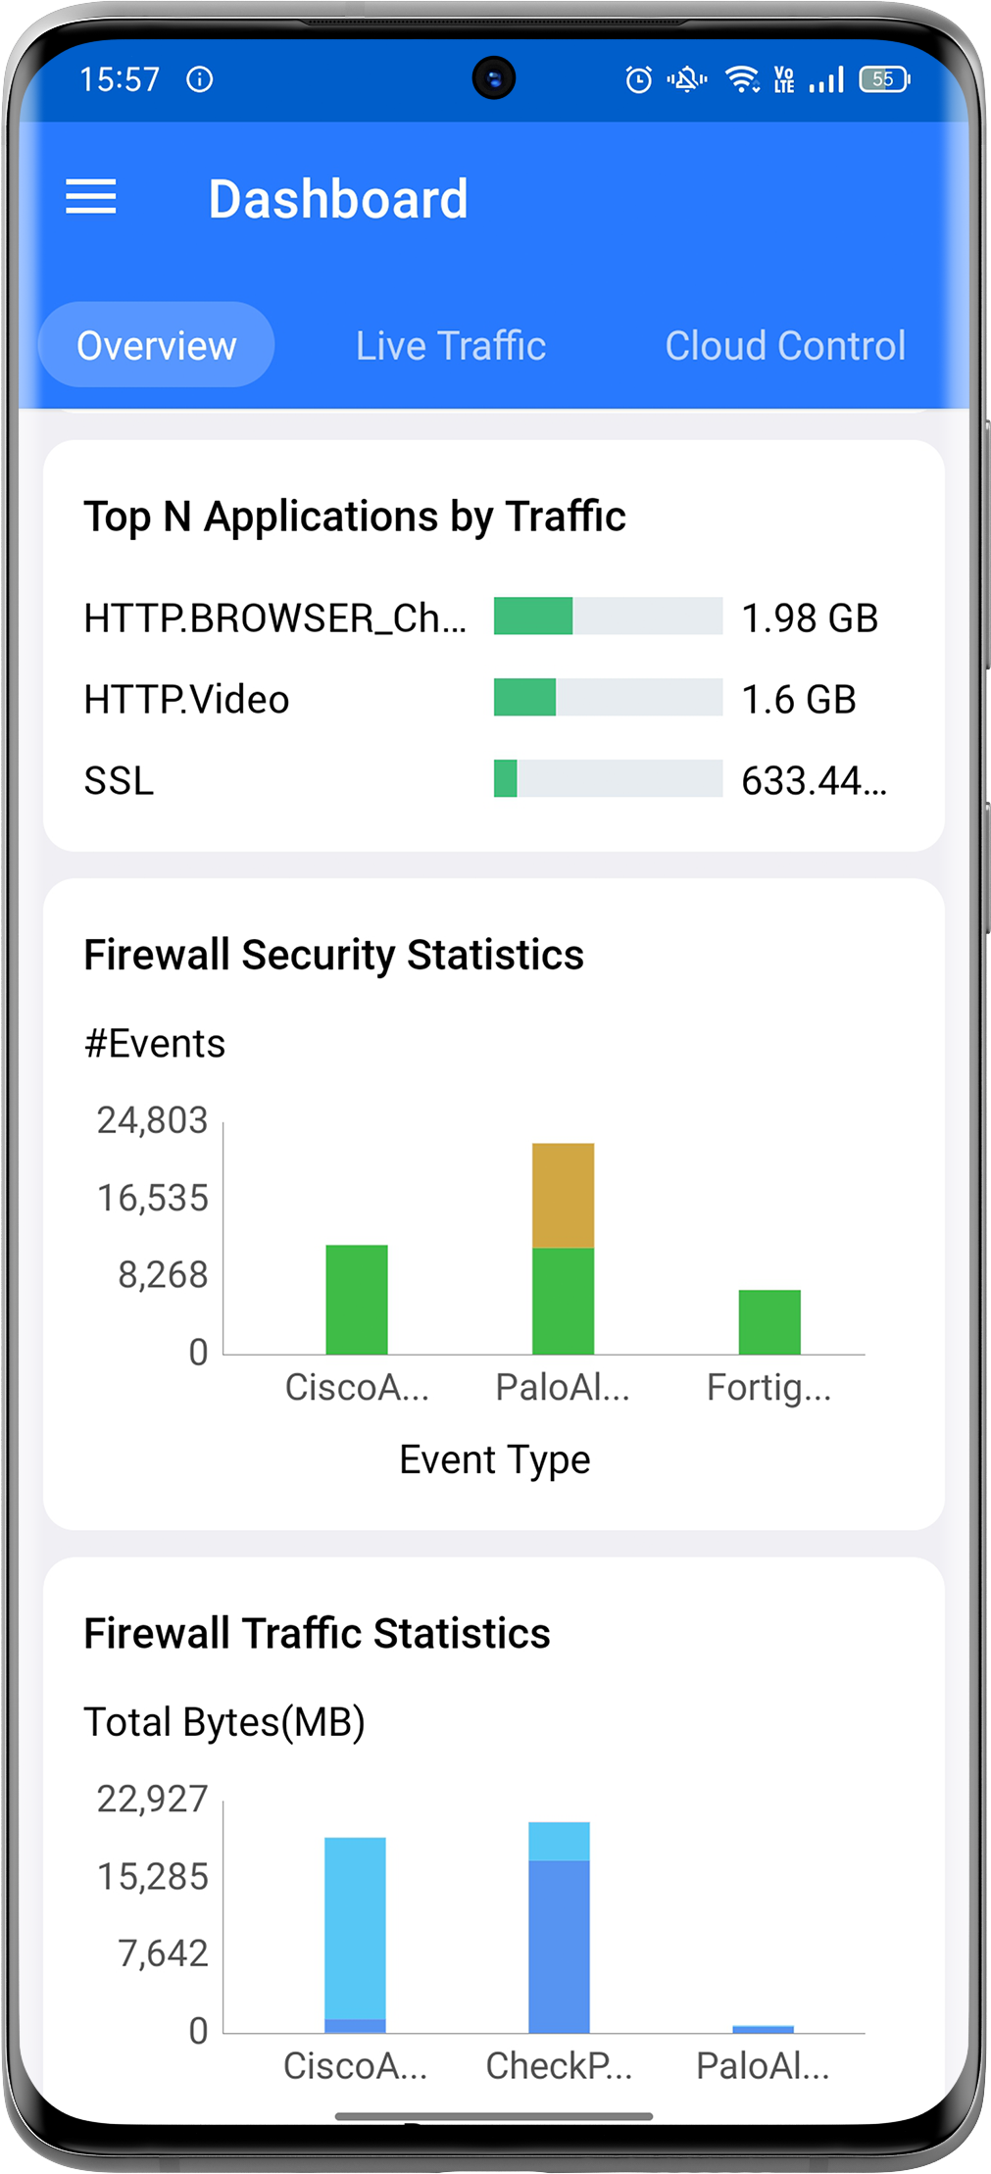Tap the HTTP.BROWSER_Ch... application row

[x=275, y=618]
